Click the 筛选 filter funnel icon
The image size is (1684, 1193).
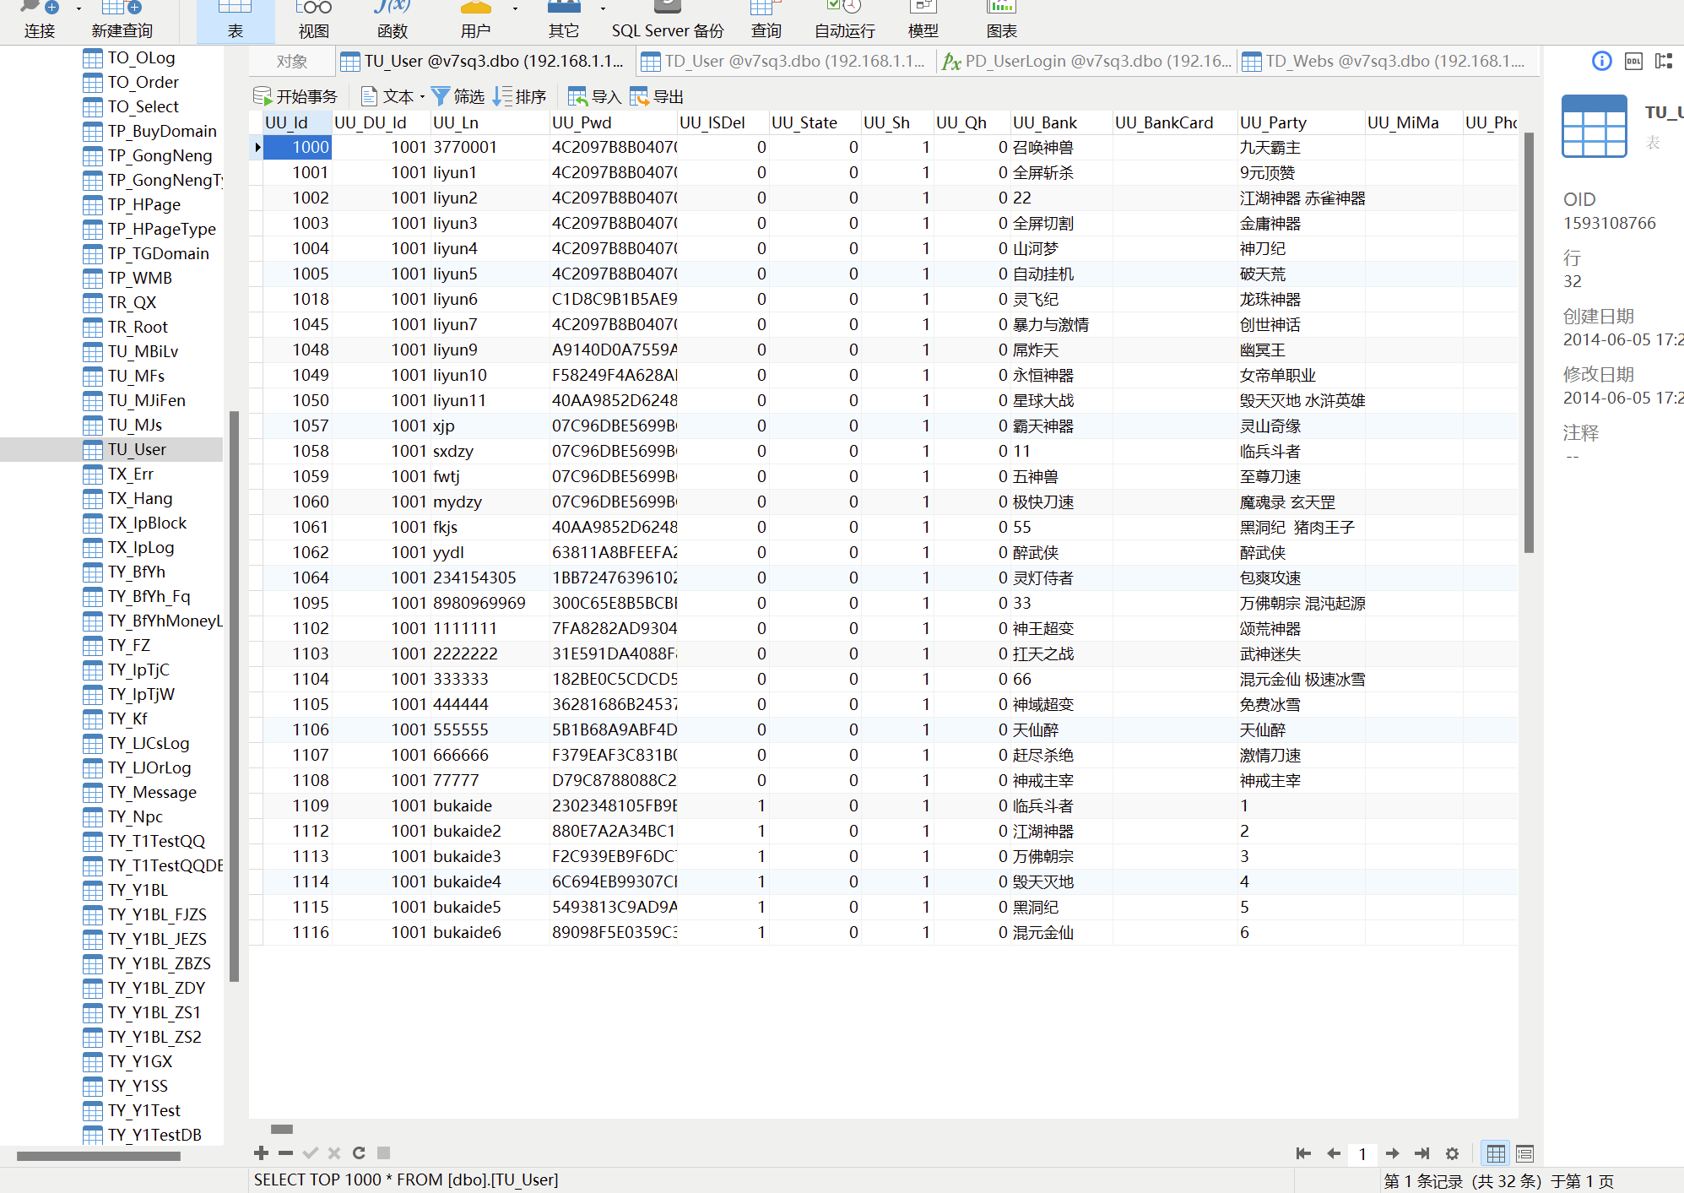click(441, 96)
